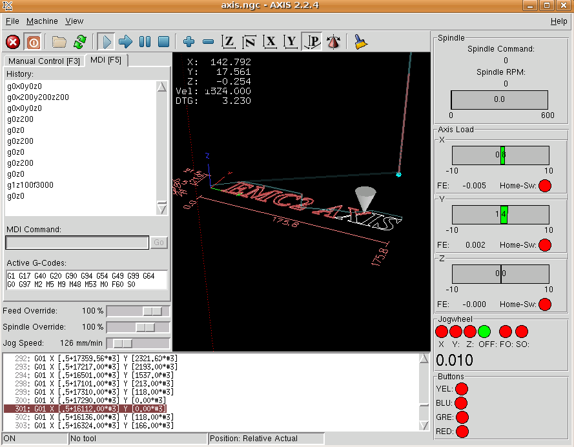The width and height of the screenshot is (574, 447).
Task: Click the Y Axis Load gauge
Action: [x=500, y=214]
